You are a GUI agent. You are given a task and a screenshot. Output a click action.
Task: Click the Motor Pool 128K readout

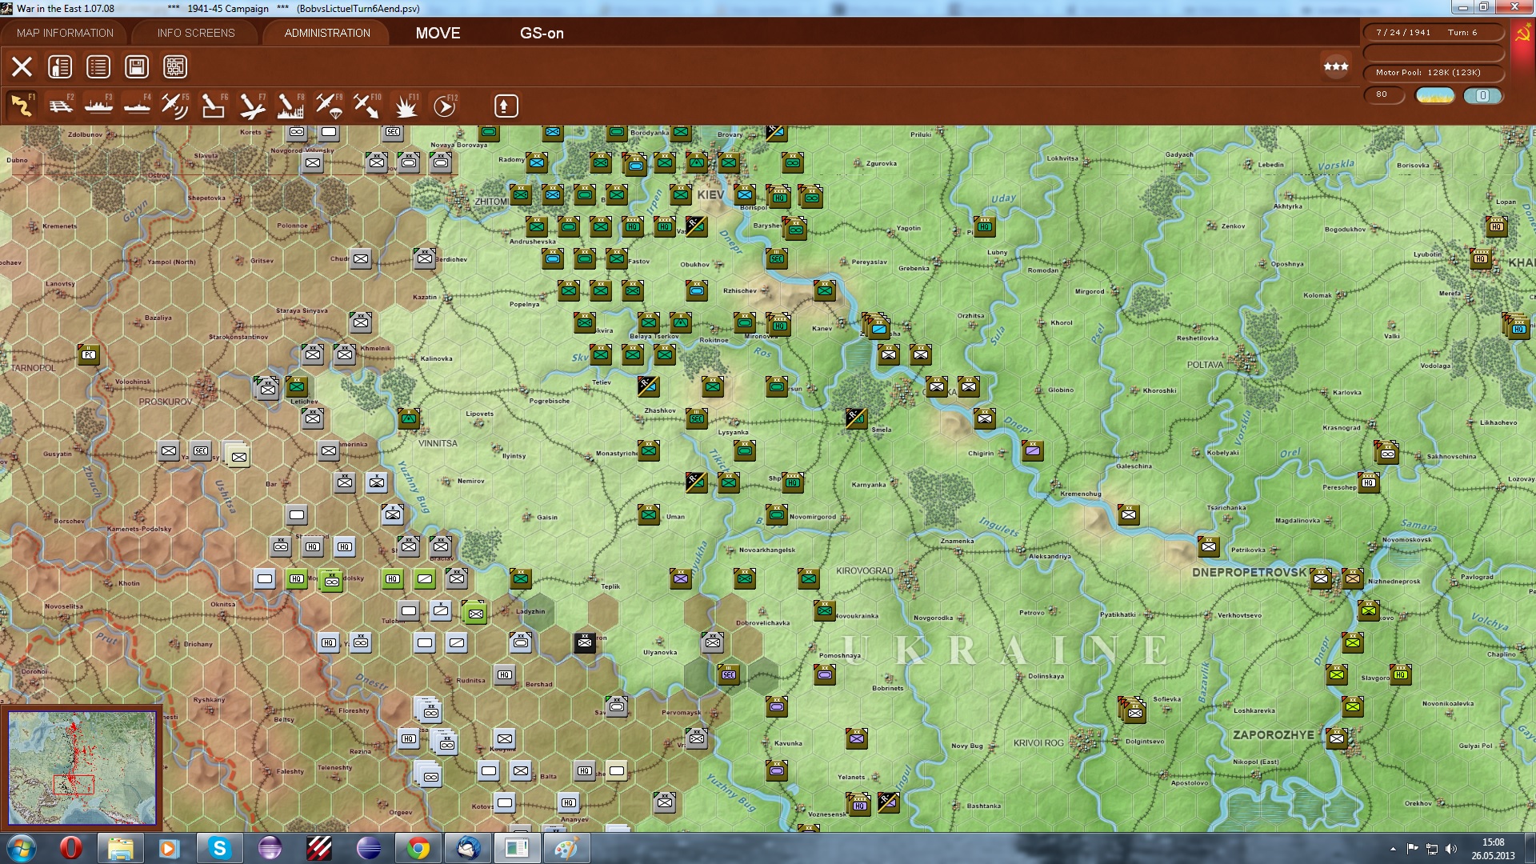[1433, 73]
